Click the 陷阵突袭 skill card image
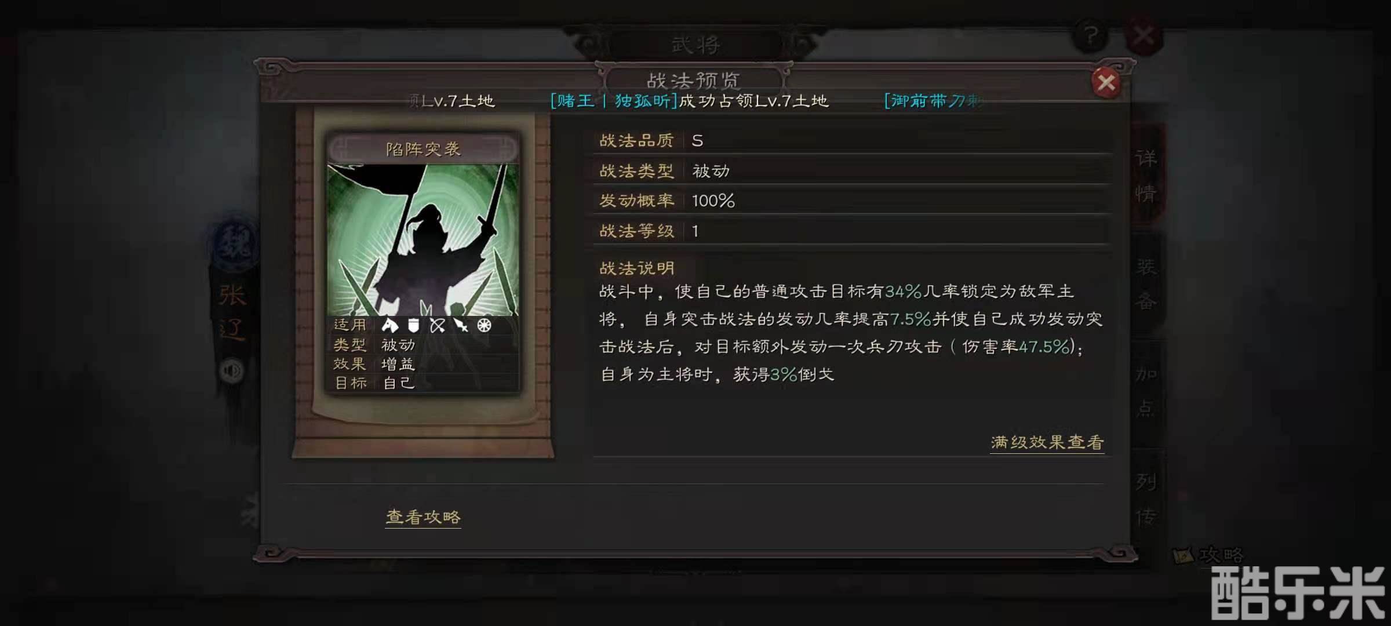The height and width of the screenshot is (626, 1391). coord(423,240)
